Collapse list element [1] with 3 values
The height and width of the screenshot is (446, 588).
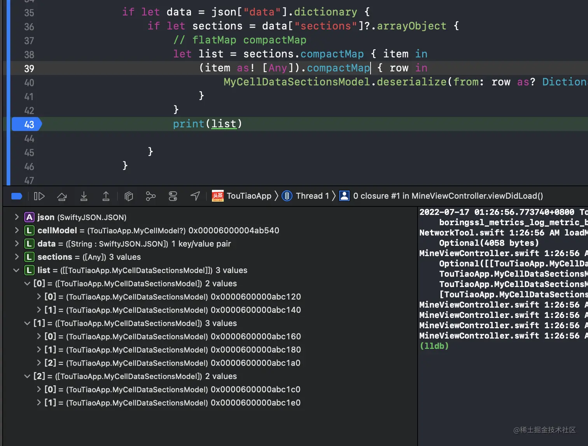(x=27, y=323)
